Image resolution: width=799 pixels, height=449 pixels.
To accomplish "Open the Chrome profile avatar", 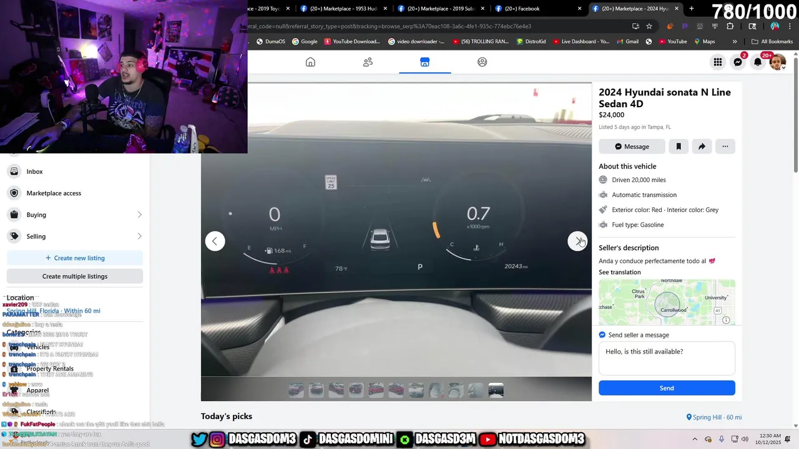I will 775,26.
